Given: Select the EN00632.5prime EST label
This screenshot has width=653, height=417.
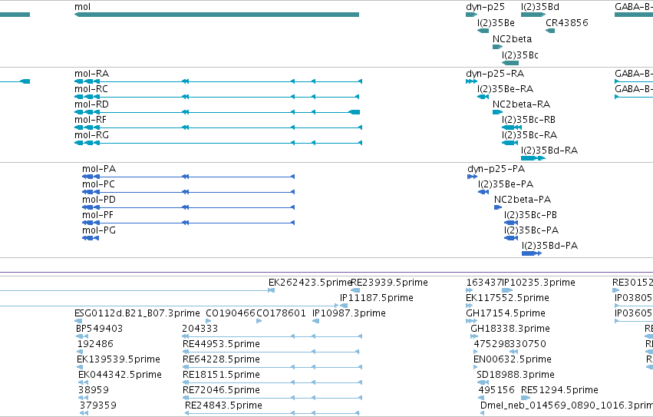Looking at the screenshot, I should (513, 360).
